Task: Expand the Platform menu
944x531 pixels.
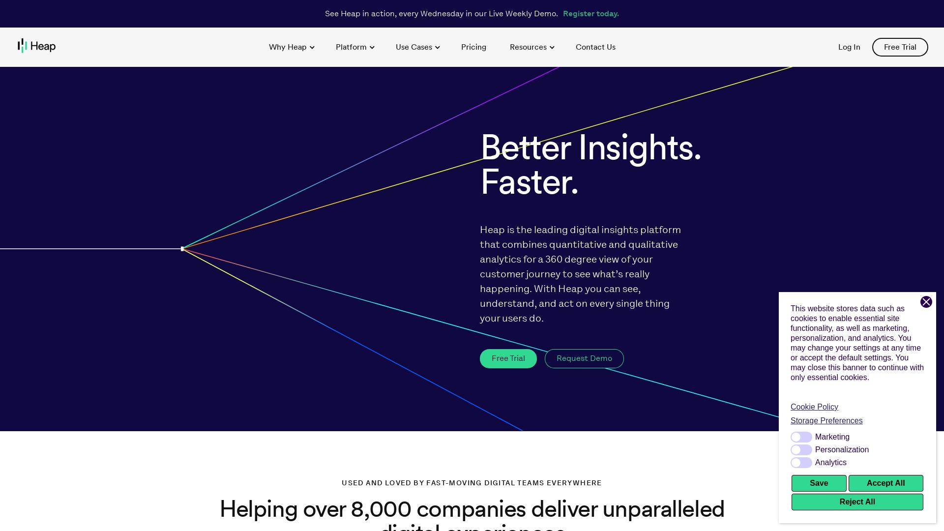Action: click(x=355, y=47)
